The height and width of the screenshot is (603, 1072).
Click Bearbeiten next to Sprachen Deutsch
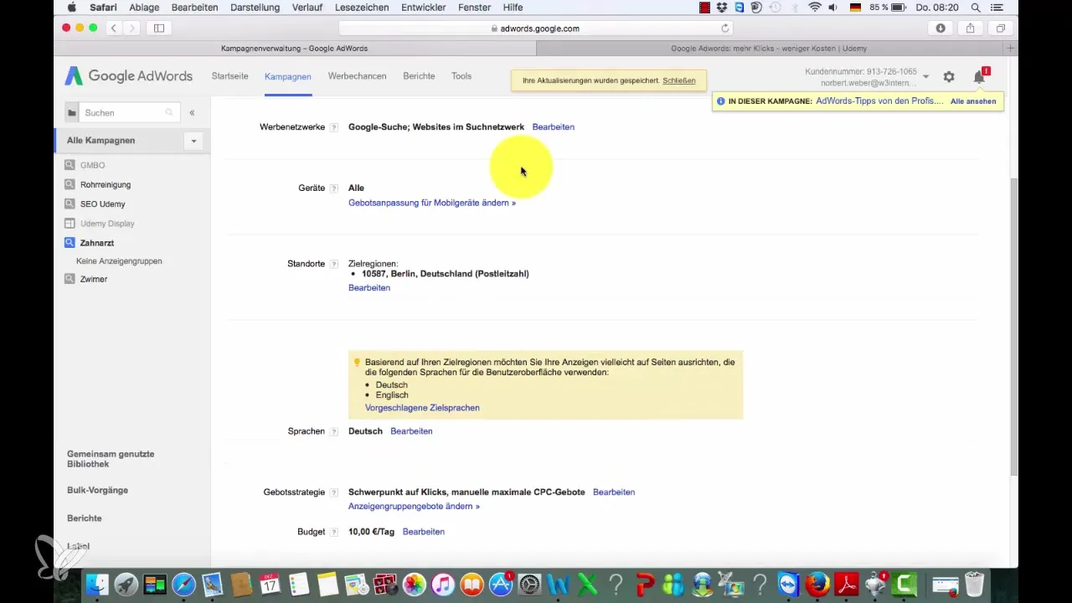tap(411, 431)
